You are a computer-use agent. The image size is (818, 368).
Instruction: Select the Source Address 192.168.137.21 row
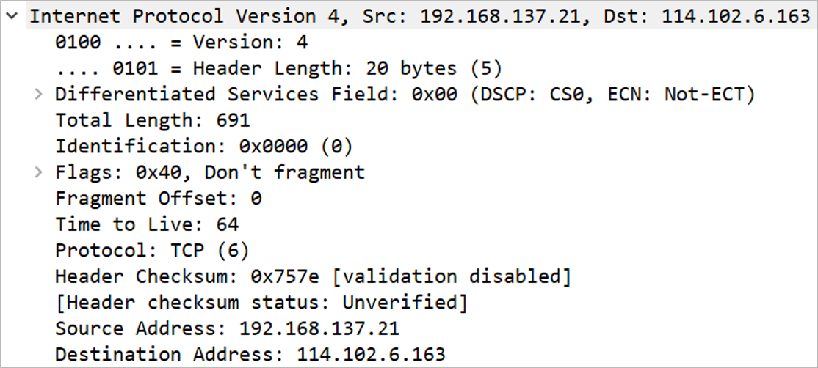coord(409,328)
